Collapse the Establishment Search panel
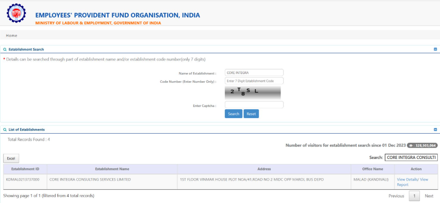The height and width of the screenshot is (203, 440). 435,49
